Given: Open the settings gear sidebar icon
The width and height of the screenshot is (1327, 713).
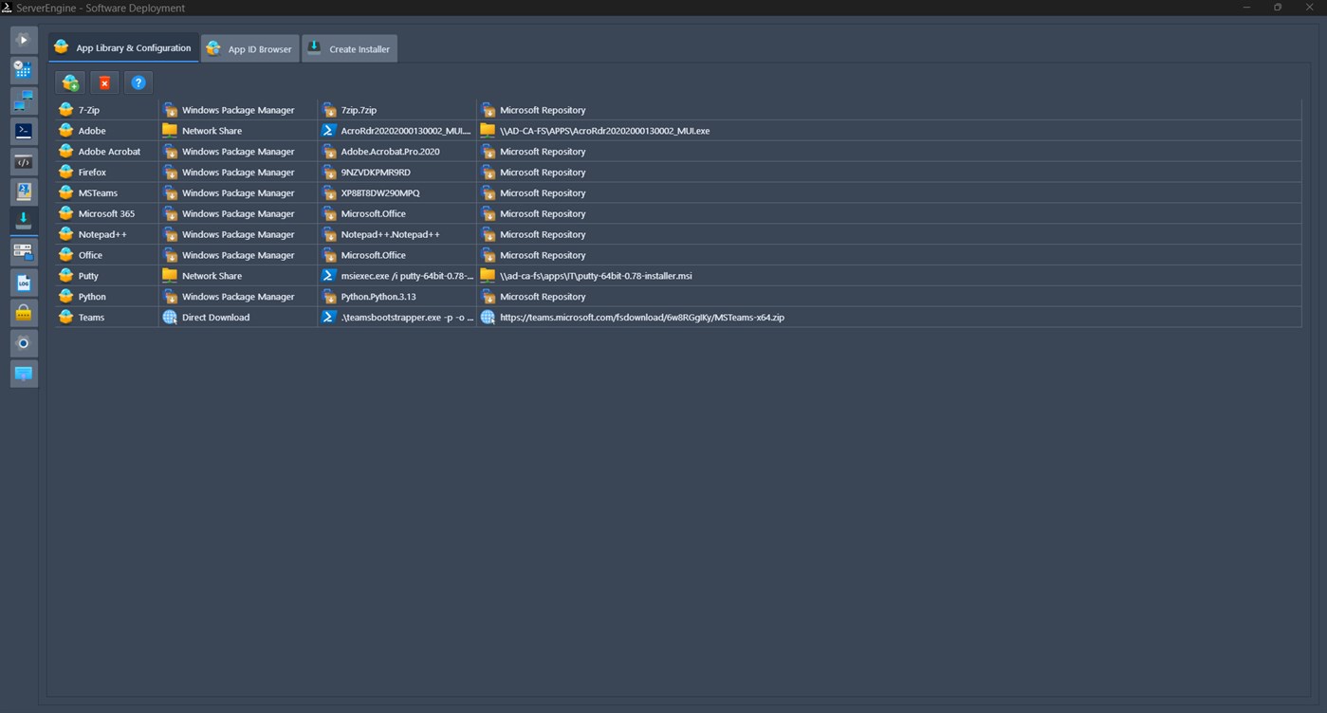Looking at the screenshot, I should 24,343.
